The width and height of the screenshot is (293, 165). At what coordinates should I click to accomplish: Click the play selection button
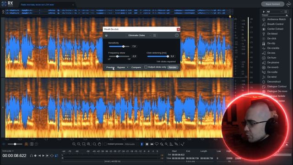pos(48,156)
